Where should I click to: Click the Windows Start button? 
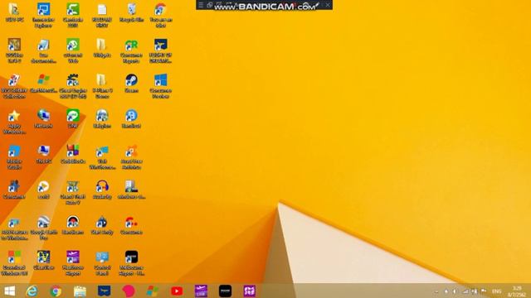click(9, 291)
